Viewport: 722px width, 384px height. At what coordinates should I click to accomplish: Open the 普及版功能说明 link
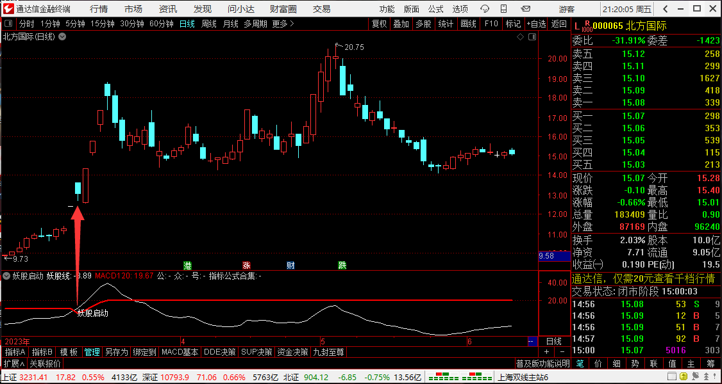coord(542,364)
